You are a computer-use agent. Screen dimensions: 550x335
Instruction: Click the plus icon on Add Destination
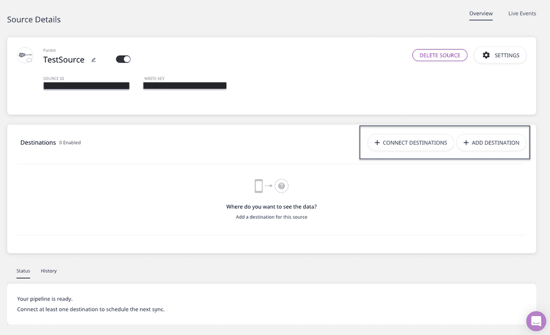[466, 143]
